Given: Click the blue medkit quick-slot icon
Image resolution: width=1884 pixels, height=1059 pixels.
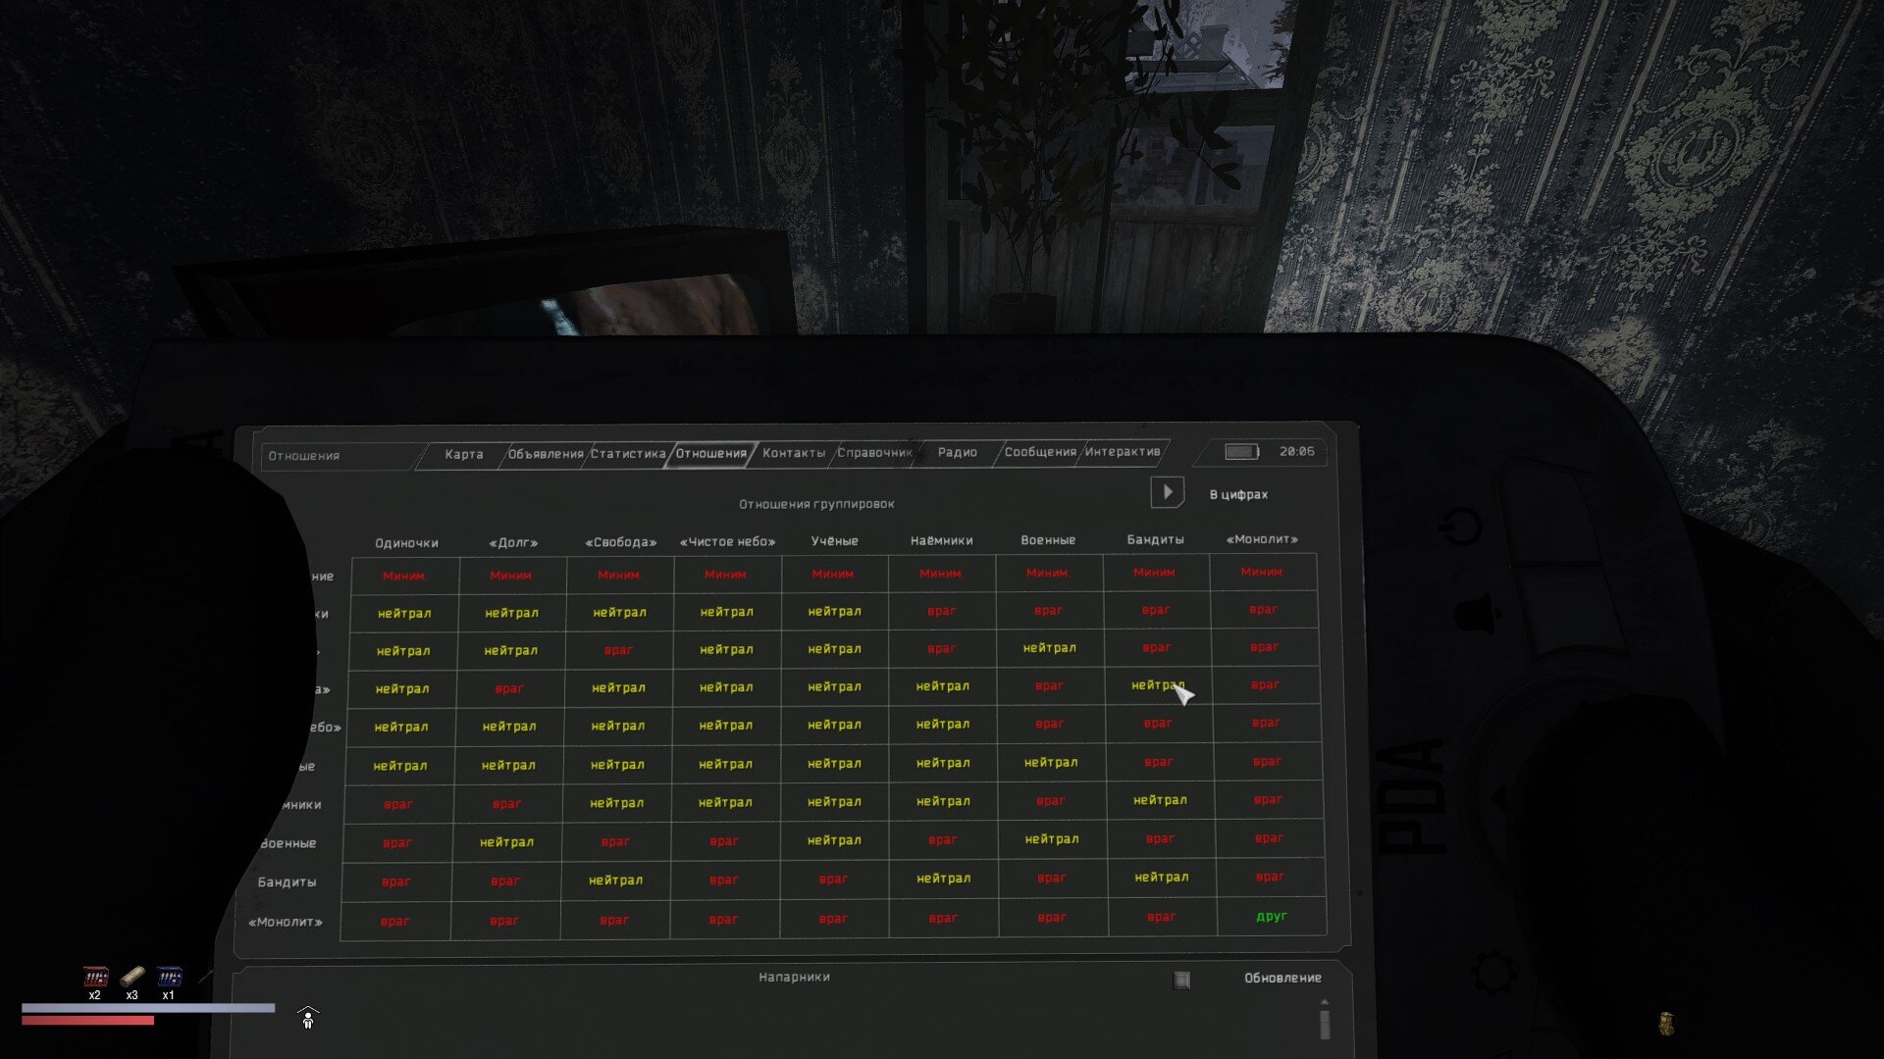Looking at the screenshot, I should pyautogui.click(x=169, y=977).
